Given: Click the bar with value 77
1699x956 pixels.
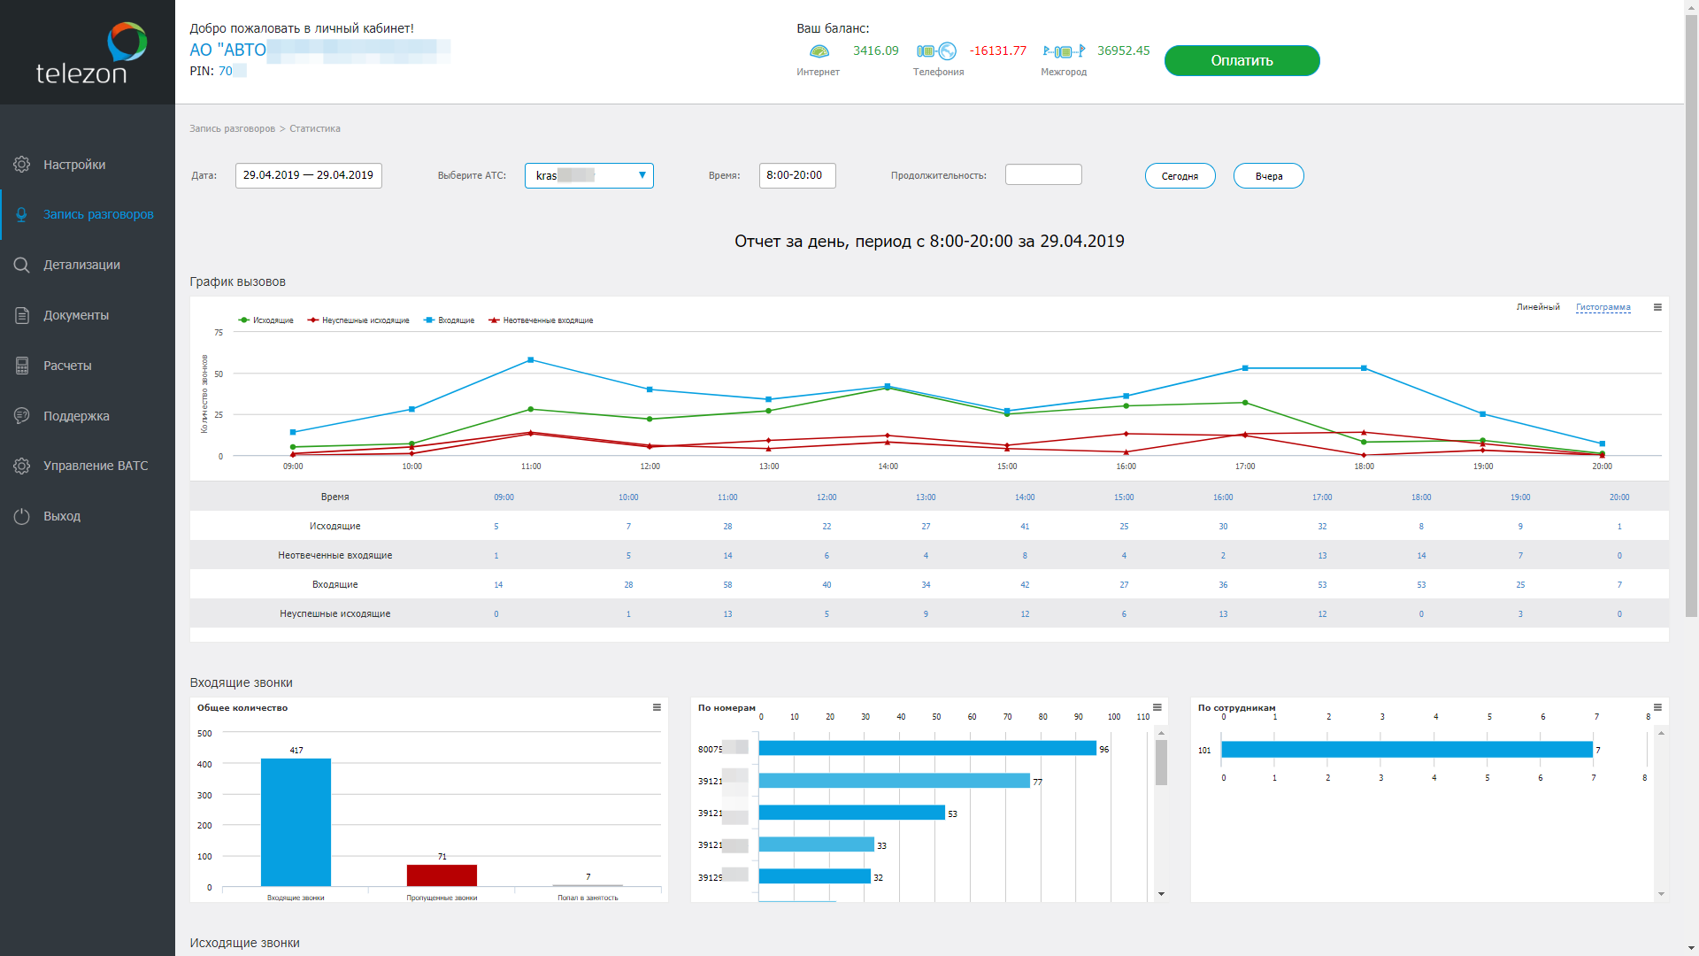Looking at the screenshot, I should [895, 781].
